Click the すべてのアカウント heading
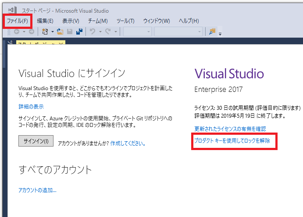 (x=55, y=170)
